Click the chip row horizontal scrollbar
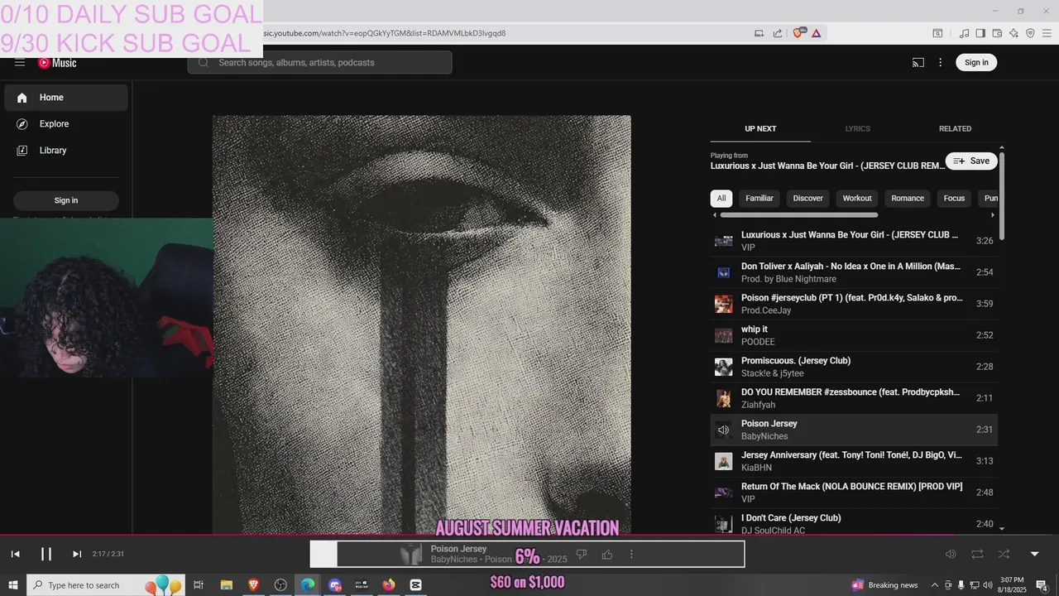1059x596 pixels. 798,215
